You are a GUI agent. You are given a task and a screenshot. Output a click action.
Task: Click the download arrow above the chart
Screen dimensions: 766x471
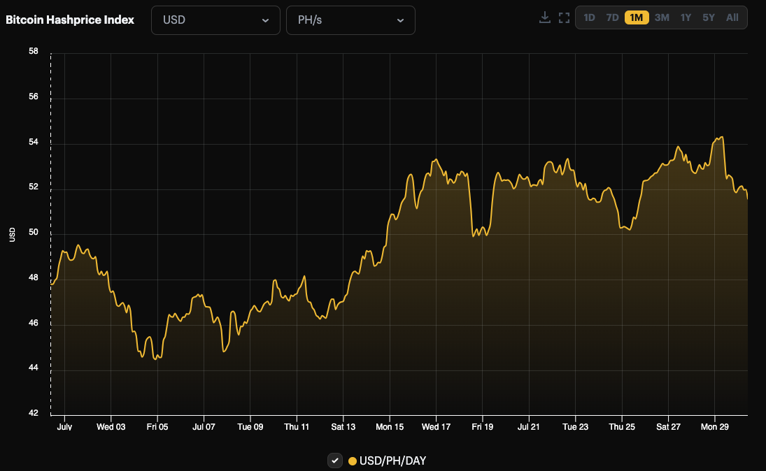[545, 17]
